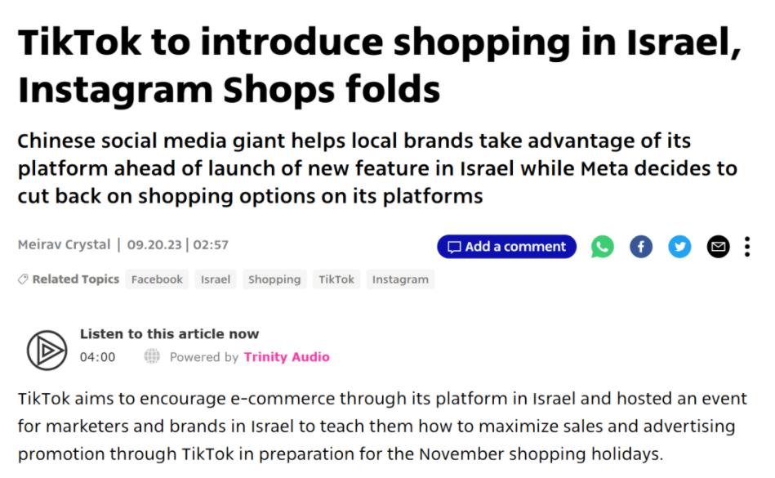
Task: Send article by email icon
Action: pyautogui.click(x=718, y=247)
